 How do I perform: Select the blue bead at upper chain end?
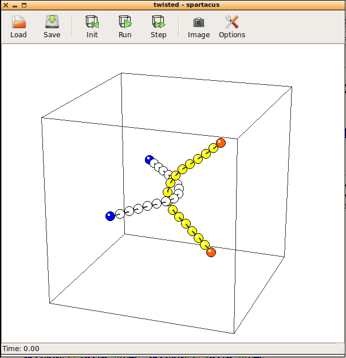(x=149, y=159)
